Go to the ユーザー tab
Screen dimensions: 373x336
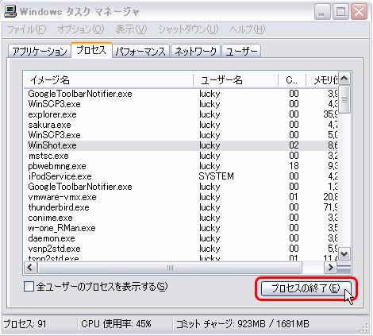(x=241, y=51)
